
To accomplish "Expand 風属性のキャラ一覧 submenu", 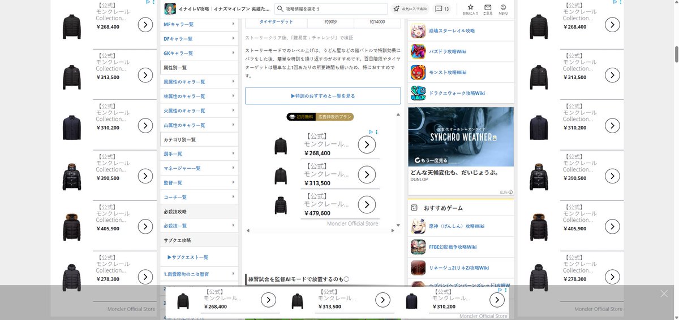I will 198,82.
